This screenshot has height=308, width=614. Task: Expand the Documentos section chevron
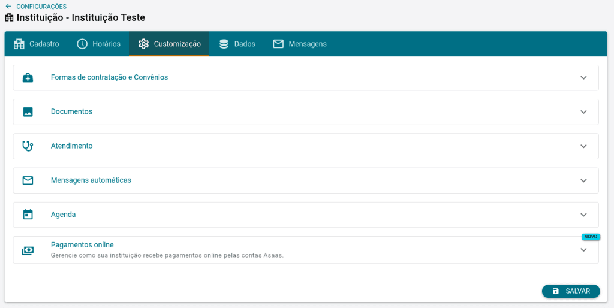583,112
